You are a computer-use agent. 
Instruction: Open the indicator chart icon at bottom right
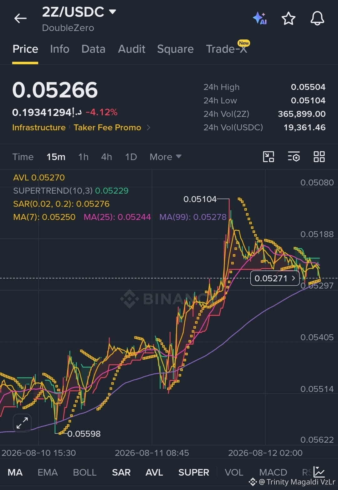pyautogui.click(x=319, y=472)
